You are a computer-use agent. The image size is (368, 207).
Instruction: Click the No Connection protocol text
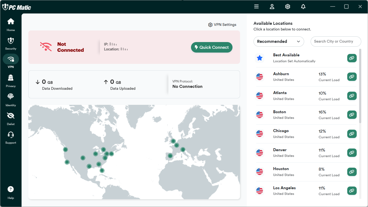tap(188, 87)
